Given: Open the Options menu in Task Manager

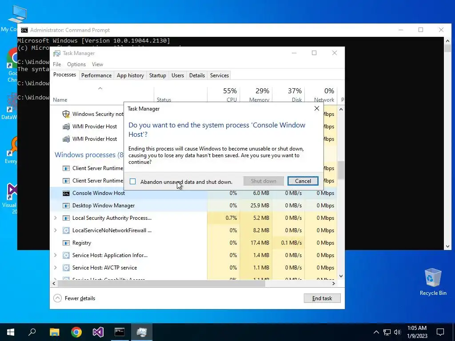Looking at the screenshot, I should point(76,64).
